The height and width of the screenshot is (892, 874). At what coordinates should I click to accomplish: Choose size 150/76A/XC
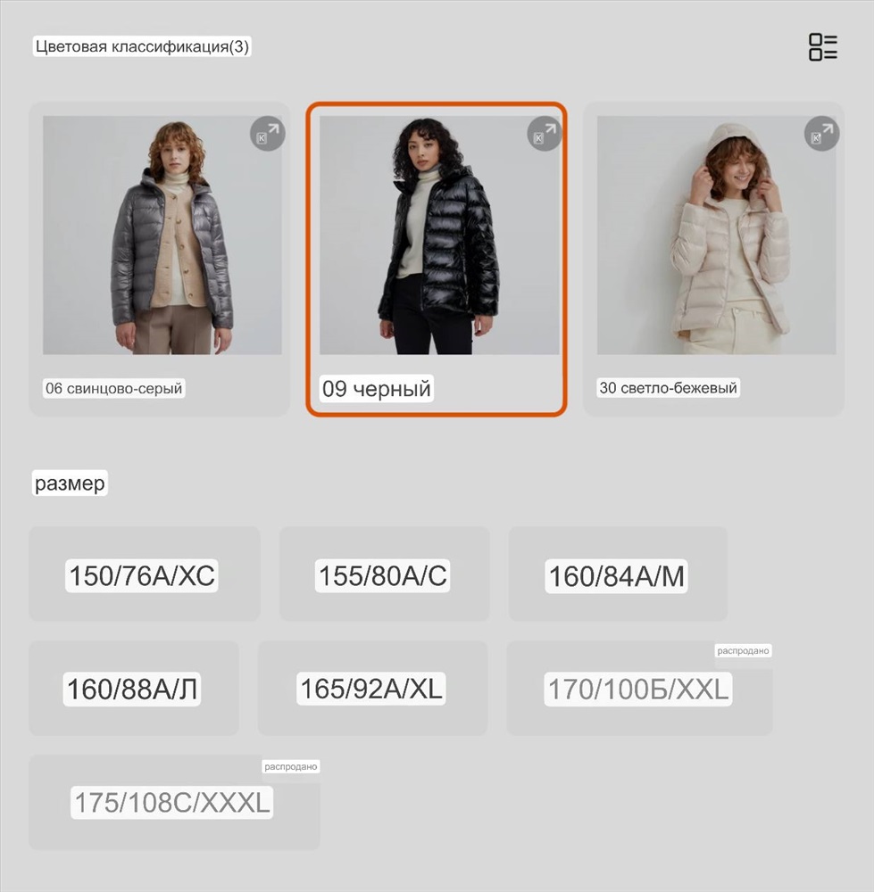tap(145, 574)
